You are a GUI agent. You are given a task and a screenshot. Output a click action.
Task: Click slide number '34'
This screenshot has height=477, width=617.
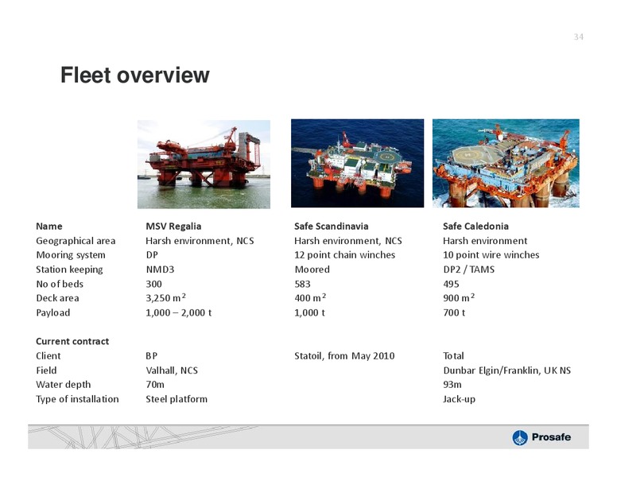click(x=579, y=37)
